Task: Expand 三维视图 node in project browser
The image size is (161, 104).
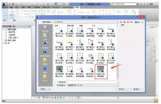Action: (x=6, y=35)
